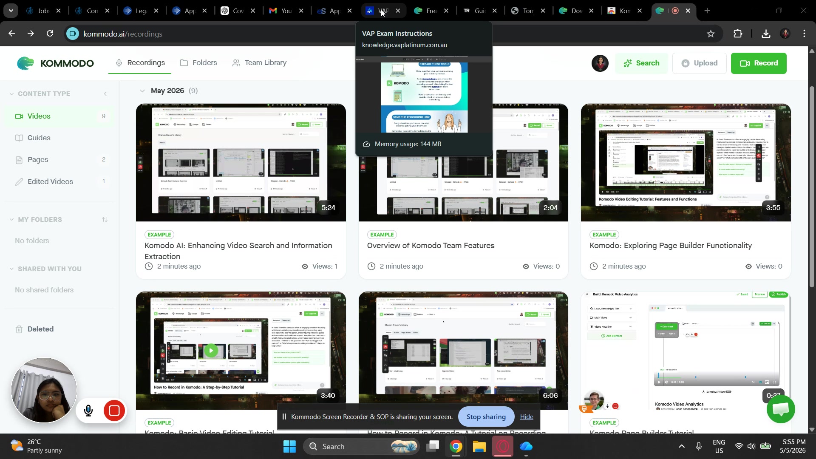Open a new browser tab
The height and width of the screenshot is (459, 816).
707,11
